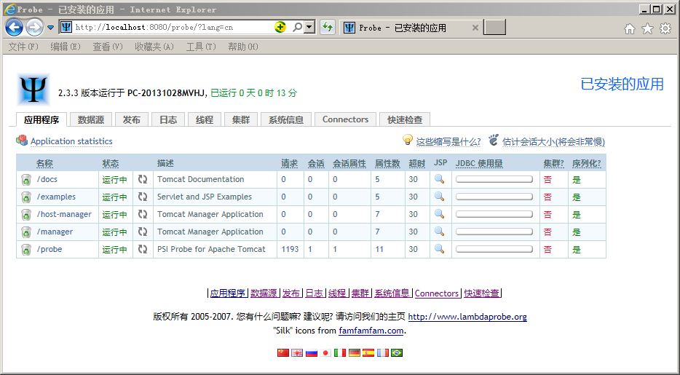
Task: Choose the Brazilian flag at the page bottom
Action: [x=397, y=352]
